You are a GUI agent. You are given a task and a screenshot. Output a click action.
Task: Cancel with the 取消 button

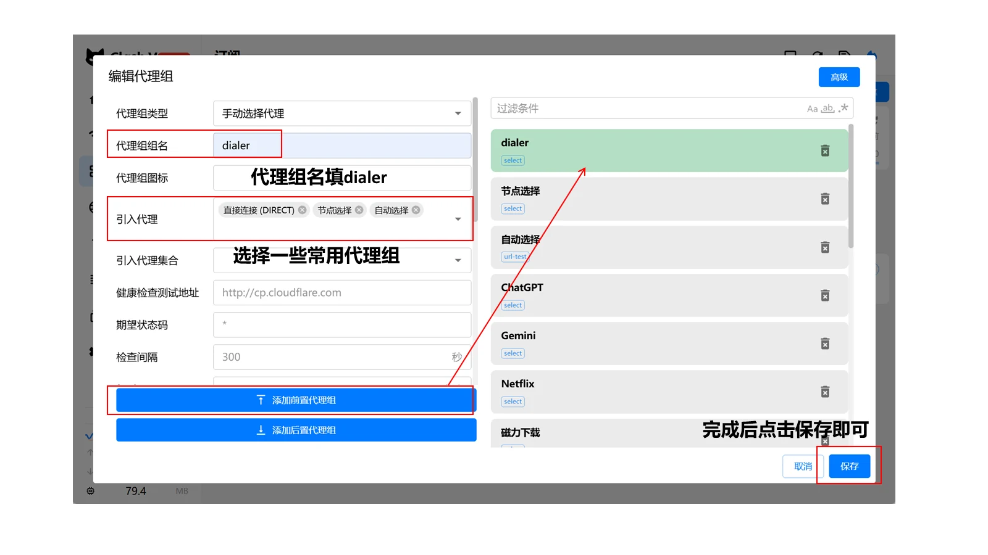click(803, 466)
